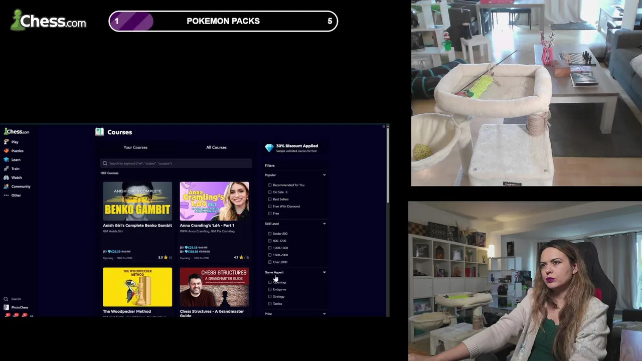Image resolution: width=642 pixels, height=361 pixels.
Task: Collapse the Popular filter section arrow
Action: click(324, 175)
